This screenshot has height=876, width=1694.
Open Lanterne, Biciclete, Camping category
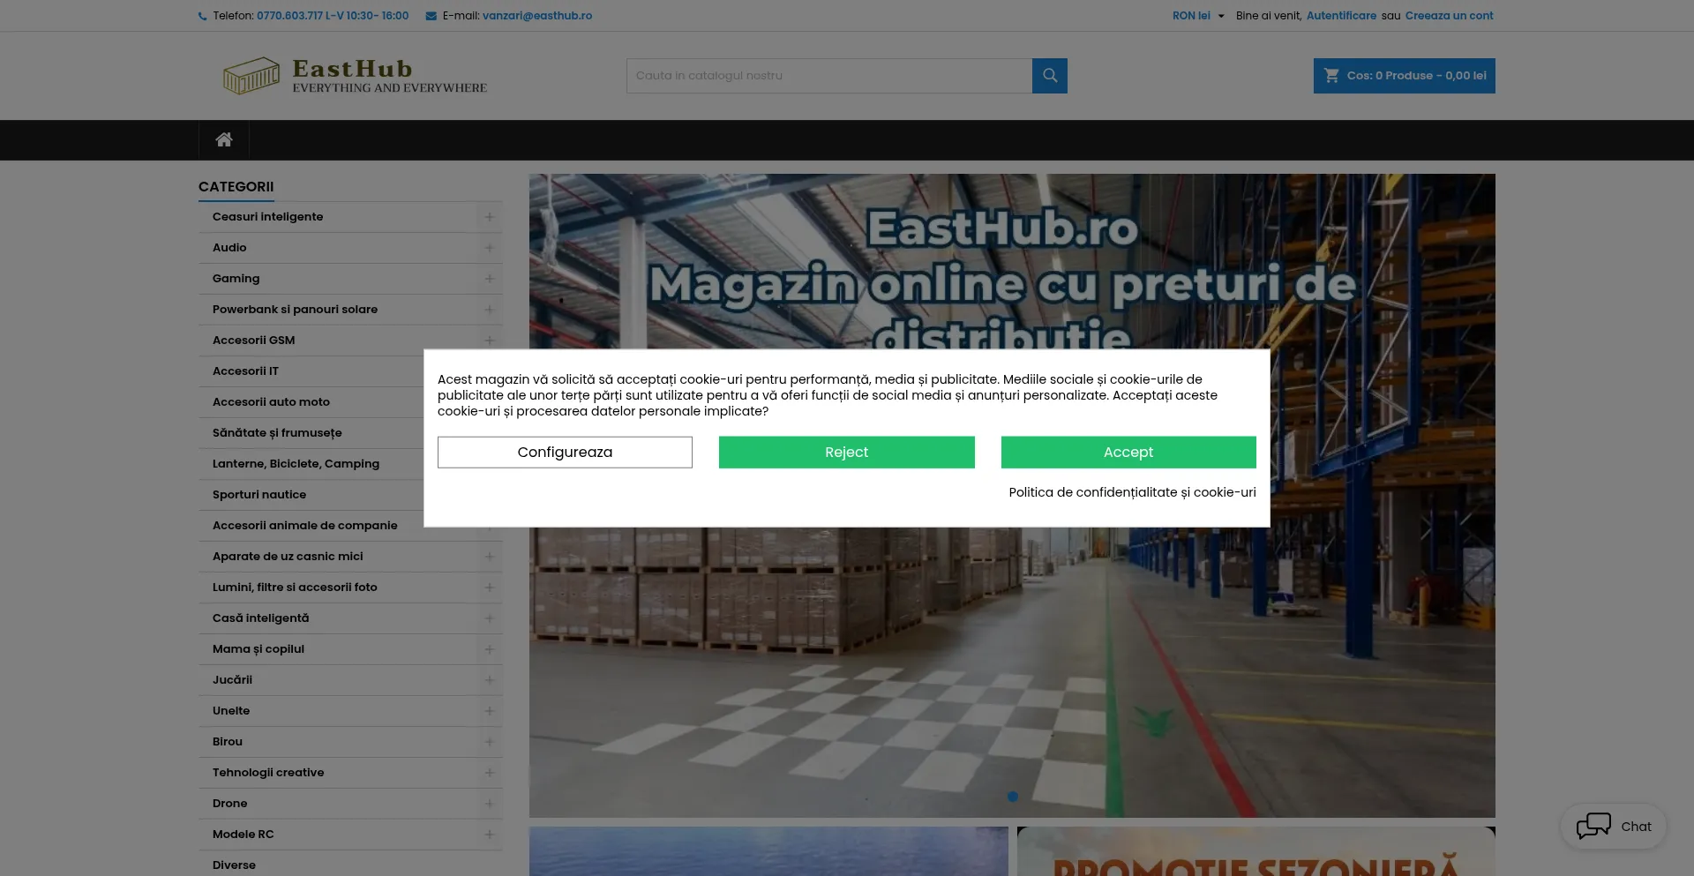click(x=296, y=464)
